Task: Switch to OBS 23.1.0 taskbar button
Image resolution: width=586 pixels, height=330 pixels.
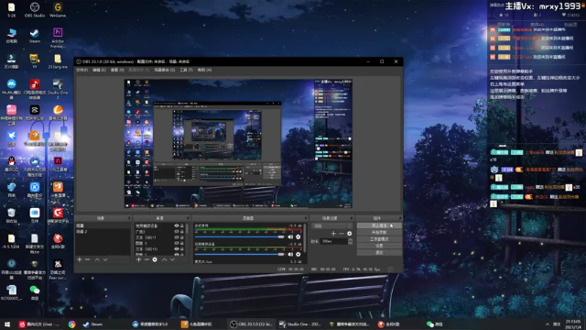Action: coord(251,324)
